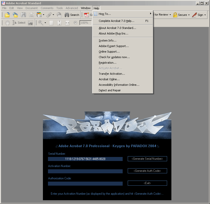Screen dimensions: 210x204
Task: Click the open web page globe icon
Action: [15, 15]
